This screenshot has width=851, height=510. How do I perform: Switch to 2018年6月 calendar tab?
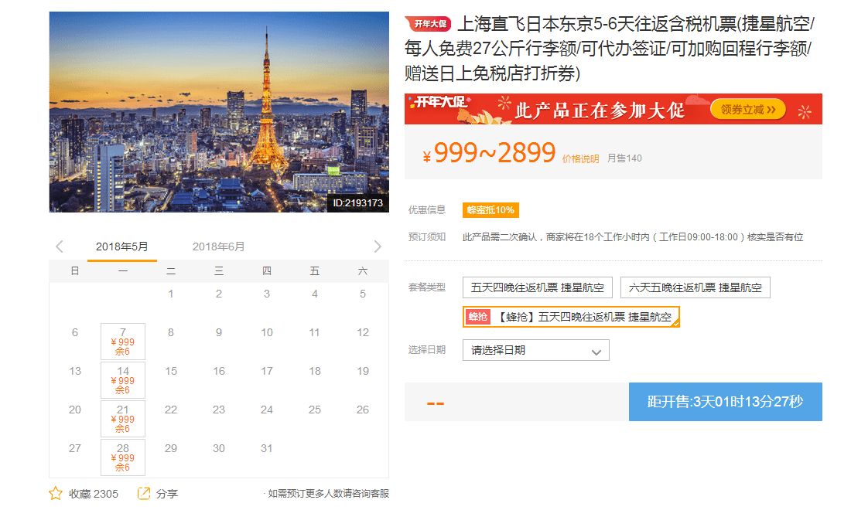pyautogui.click(x=218, y=246)
